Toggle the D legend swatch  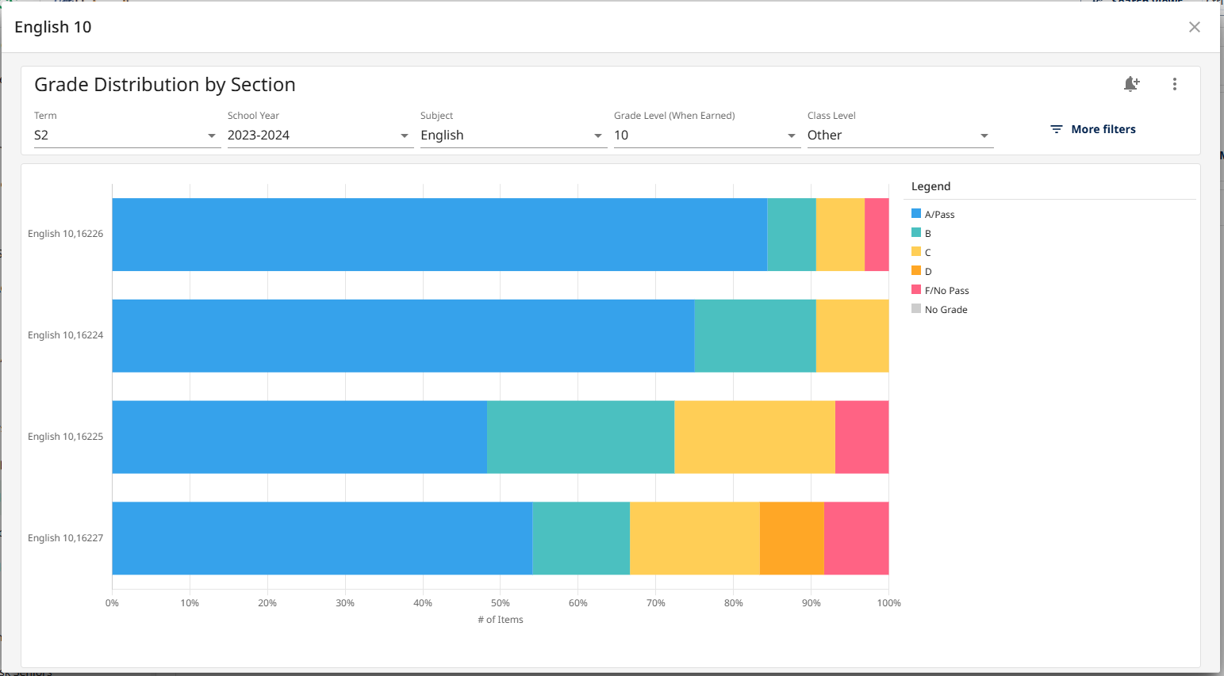916,271
